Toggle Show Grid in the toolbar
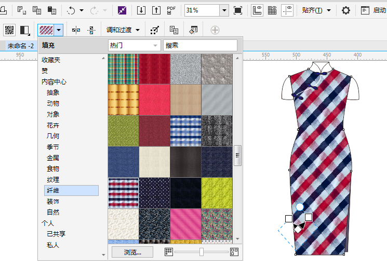Viewport: 387px width, 268px height. [272, 10]
